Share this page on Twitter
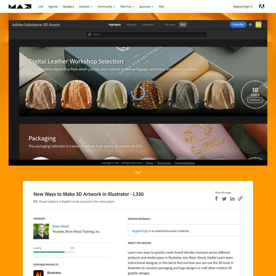This screenshot has height=276, width=276. pos(224,199)
